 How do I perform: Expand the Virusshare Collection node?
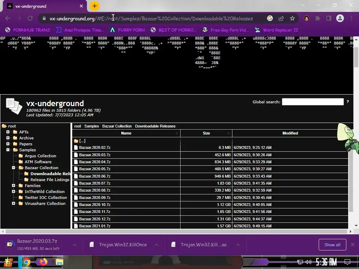[14, 204]
